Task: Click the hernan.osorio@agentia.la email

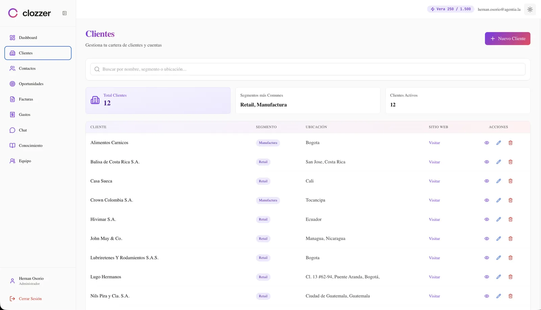Action: pyautogui.click(x=499, y=9)
